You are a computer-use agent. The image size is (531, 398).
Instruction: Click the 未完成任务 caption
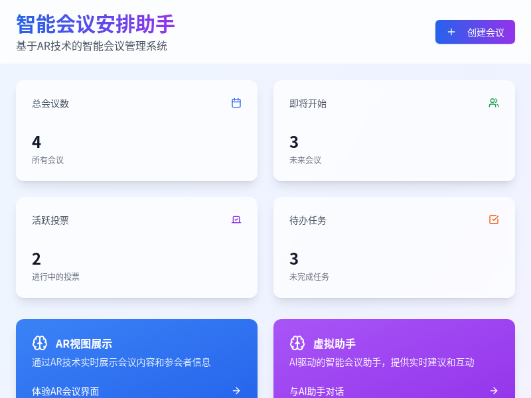coord(309,277)
